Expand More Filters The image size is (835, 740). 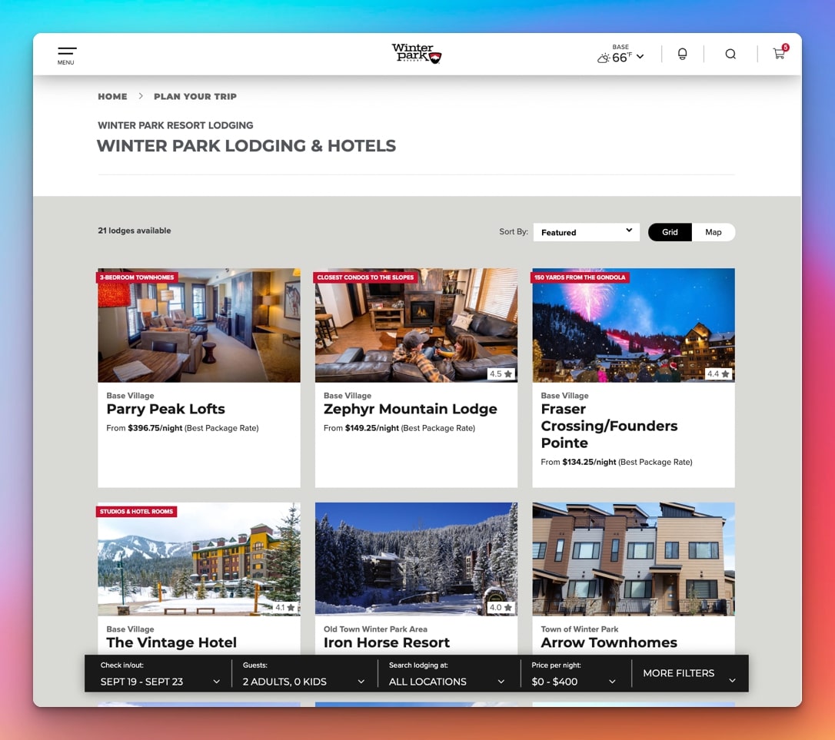point(689,673)
